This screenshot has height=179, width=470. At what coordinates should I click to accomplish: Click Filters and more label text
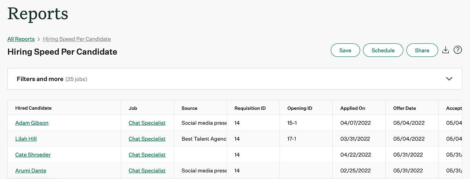pos(40,79)
